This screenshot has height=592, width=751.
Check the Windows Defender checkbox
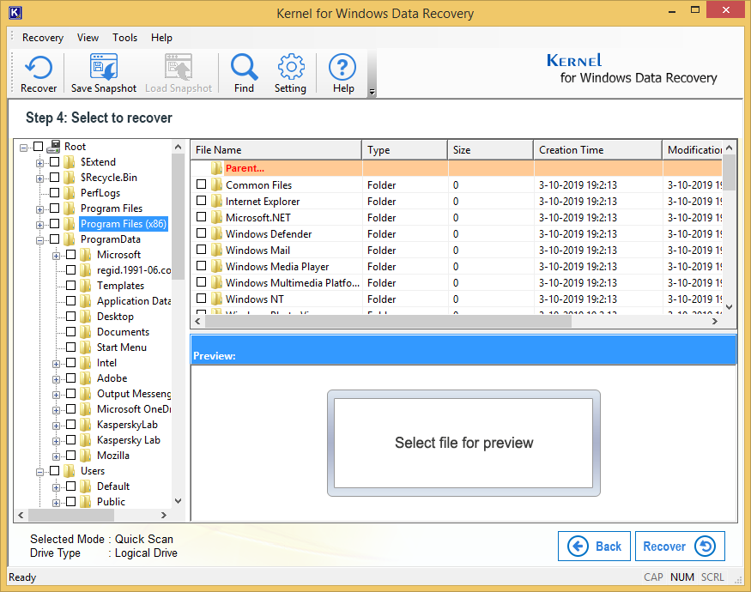pos(201,233)
